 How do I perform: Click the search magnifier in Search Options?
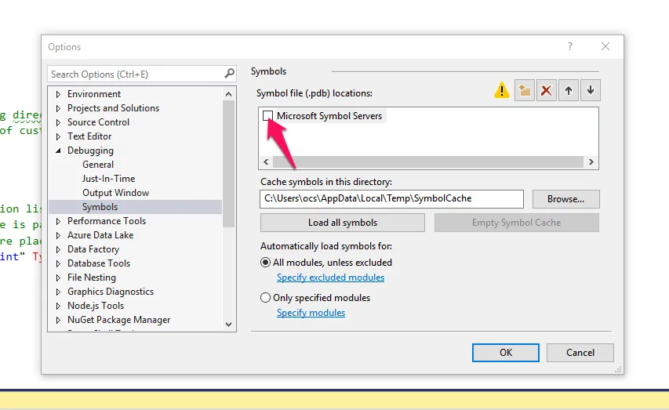click(229, 74)
